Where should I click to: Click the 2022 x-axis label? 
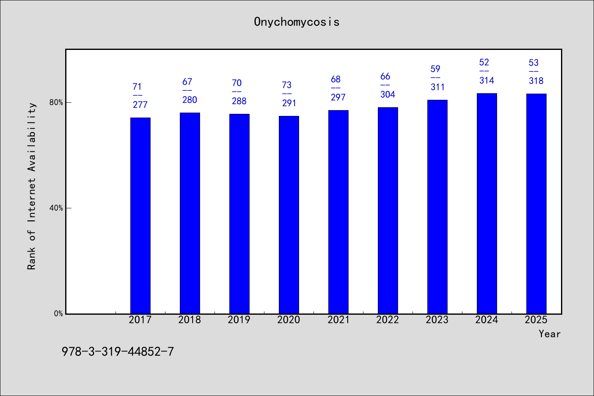pyautogui.click(x=388, y=320)
